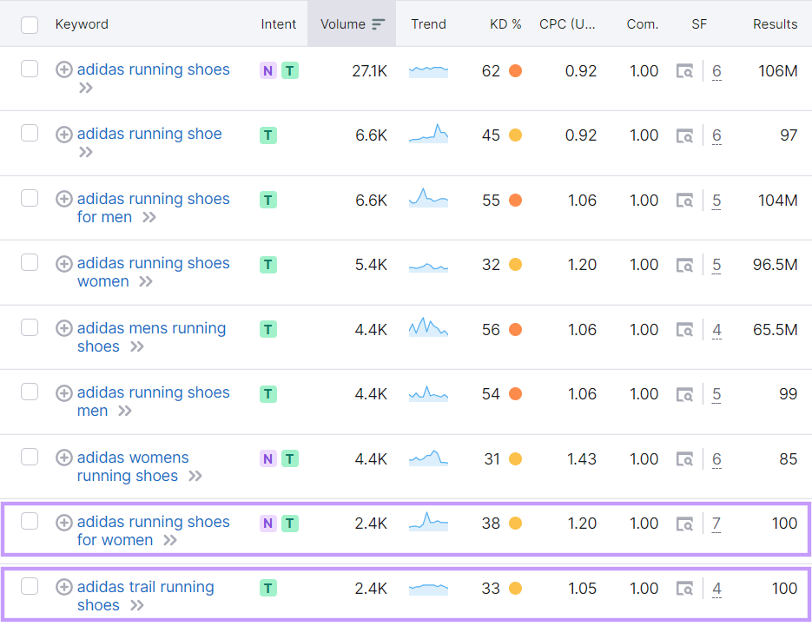Expand chevrons under adidas running shoes
This screenshot has width=812, height=626.
(x=85, y=88)
